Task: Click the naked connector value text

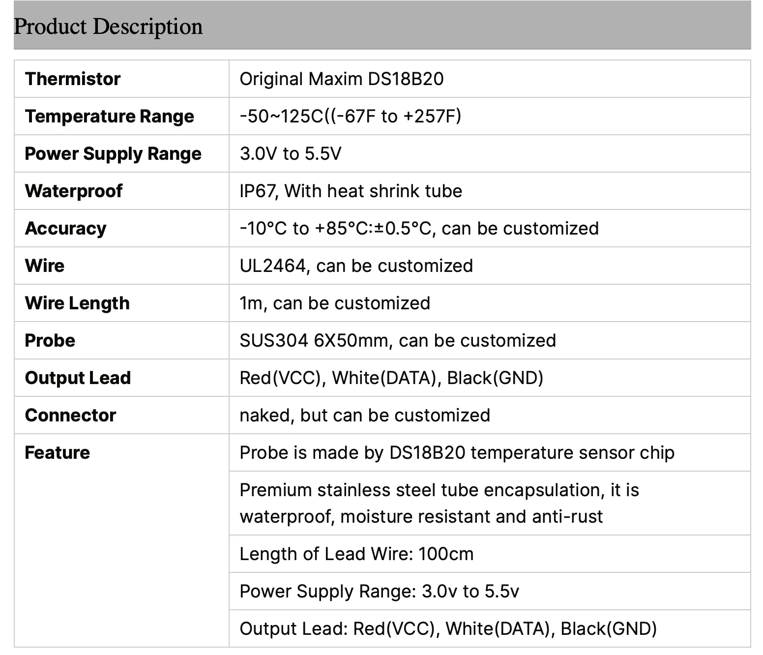Action: point(365,416)
